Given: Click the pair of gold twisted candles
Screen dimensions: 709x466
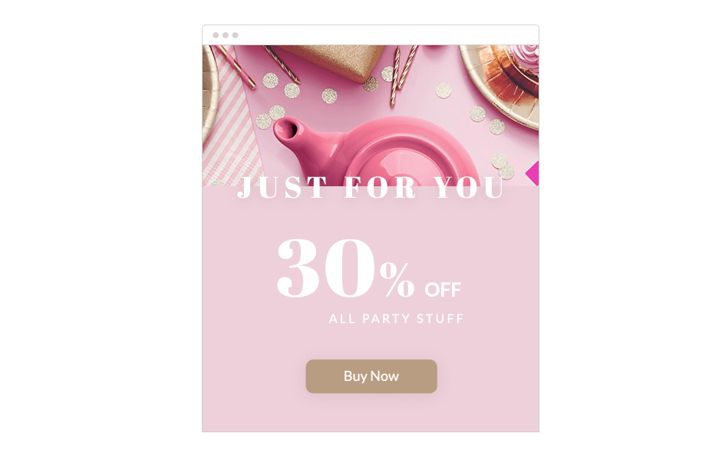Looking at the screenshot, I should tap(402, 74).
